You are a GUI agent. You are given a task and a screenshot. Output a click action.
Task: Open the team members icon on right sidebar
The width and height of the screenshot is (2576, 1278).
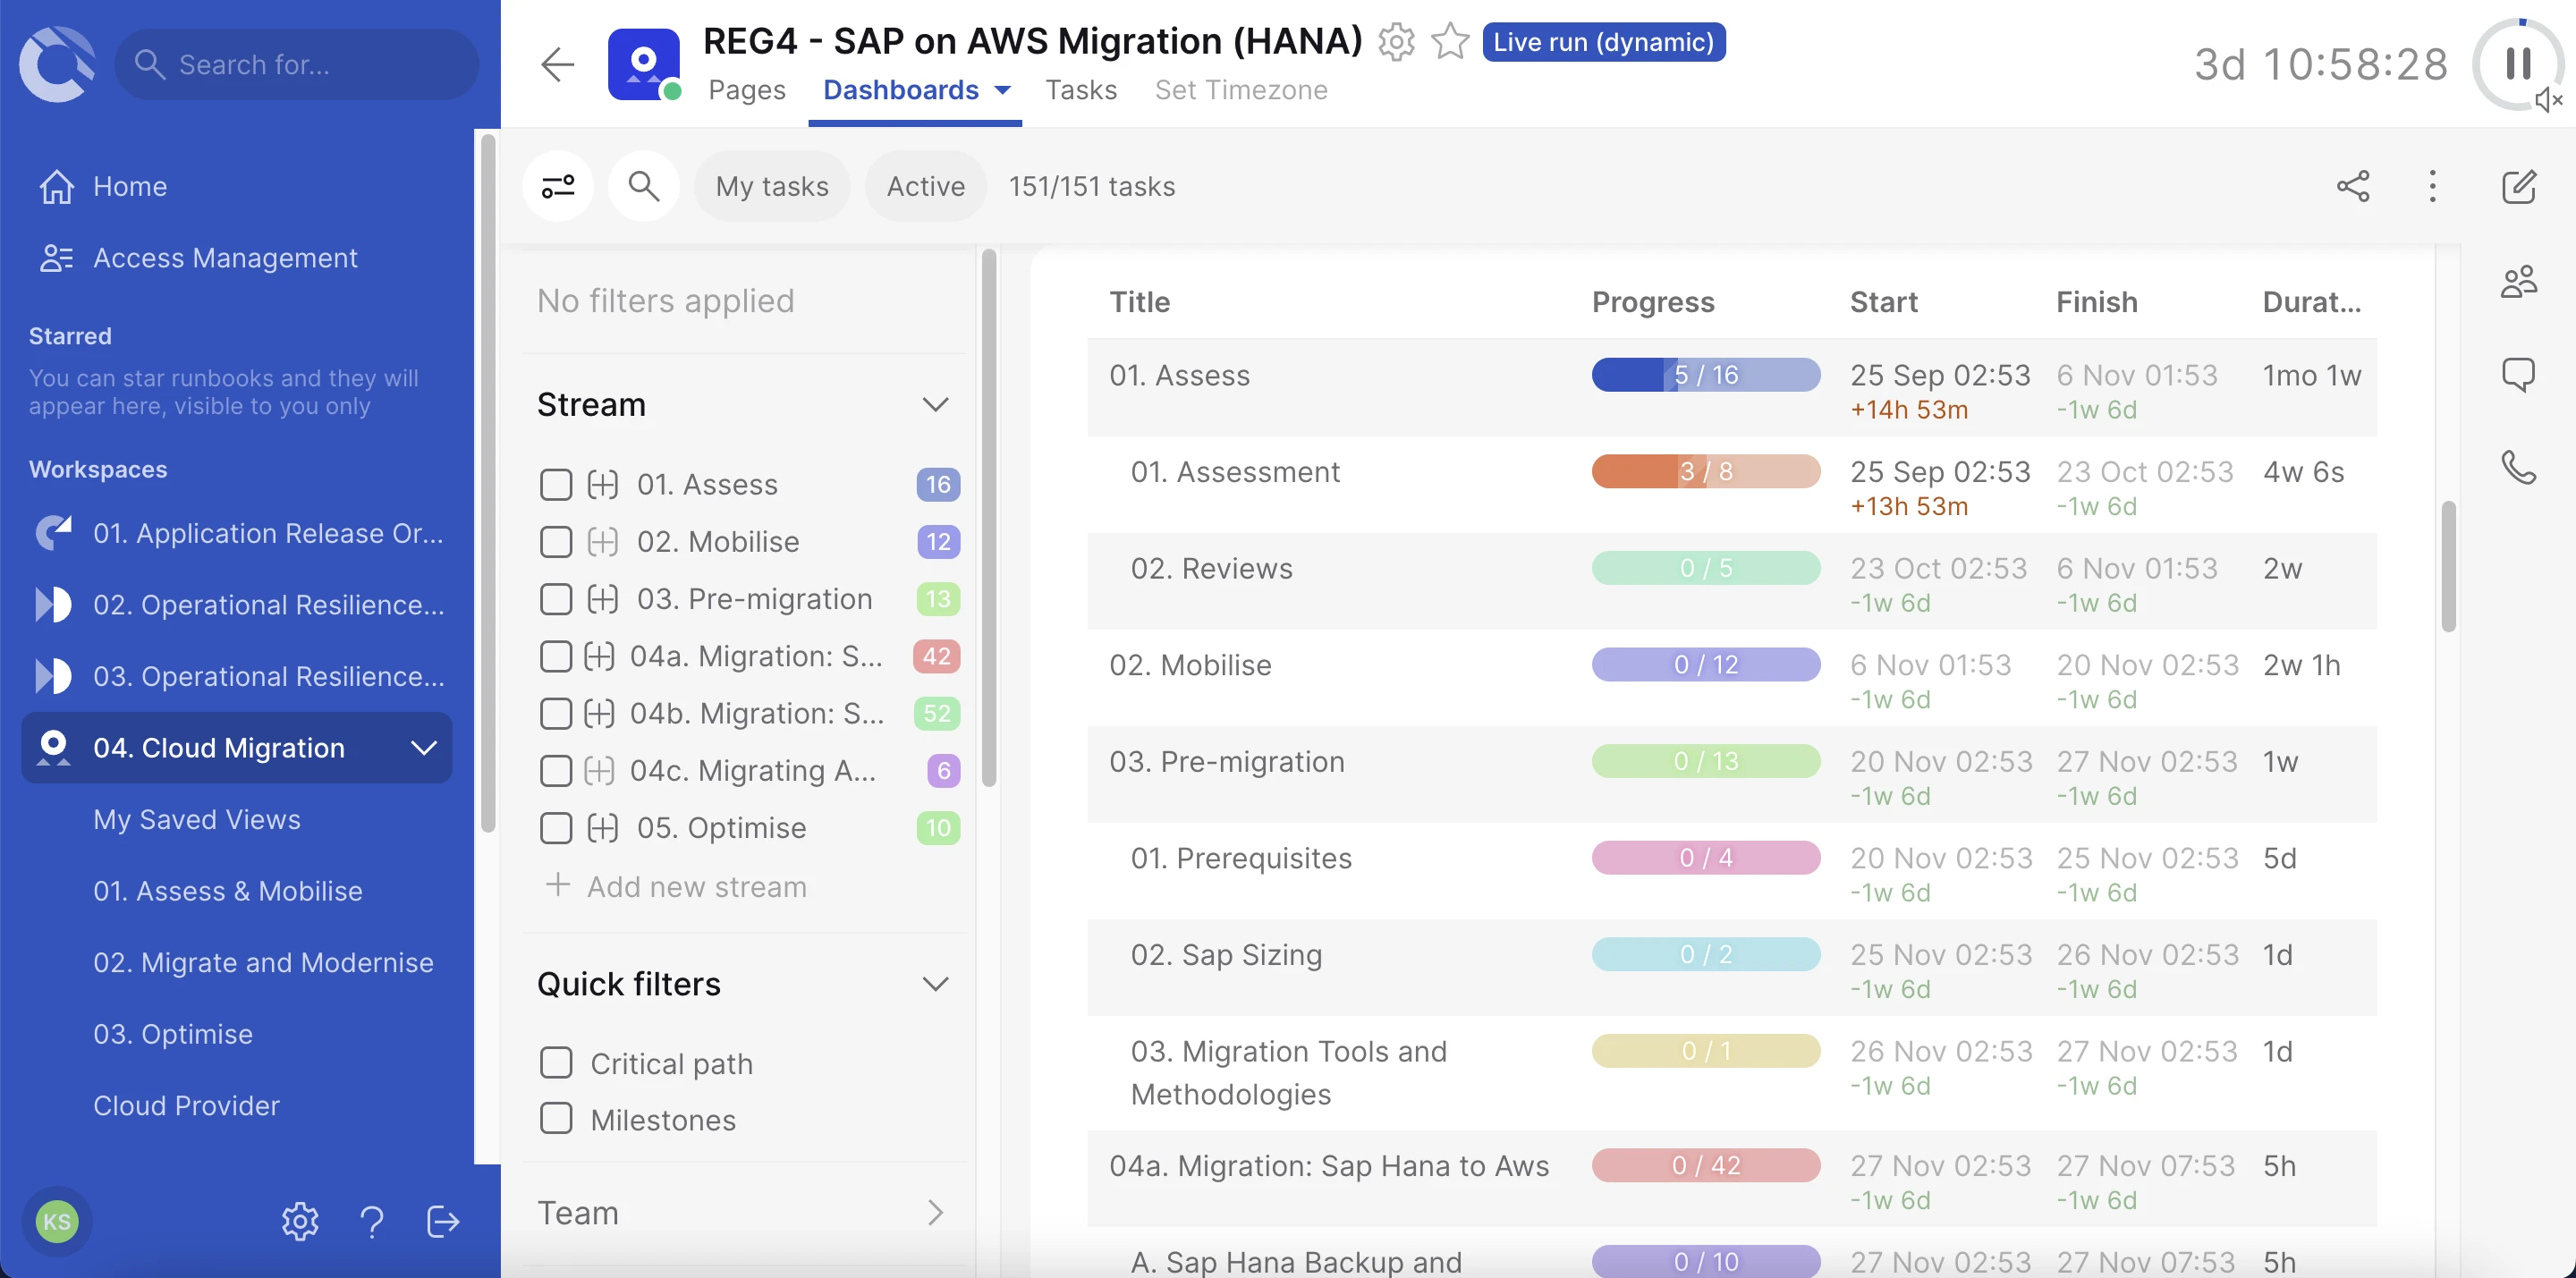(x=2519, y=281)
